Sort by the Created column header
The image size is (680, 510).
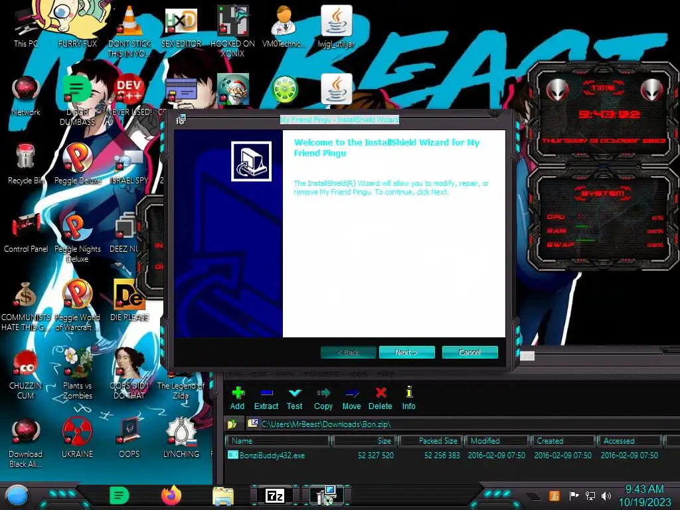pos(563,441)
